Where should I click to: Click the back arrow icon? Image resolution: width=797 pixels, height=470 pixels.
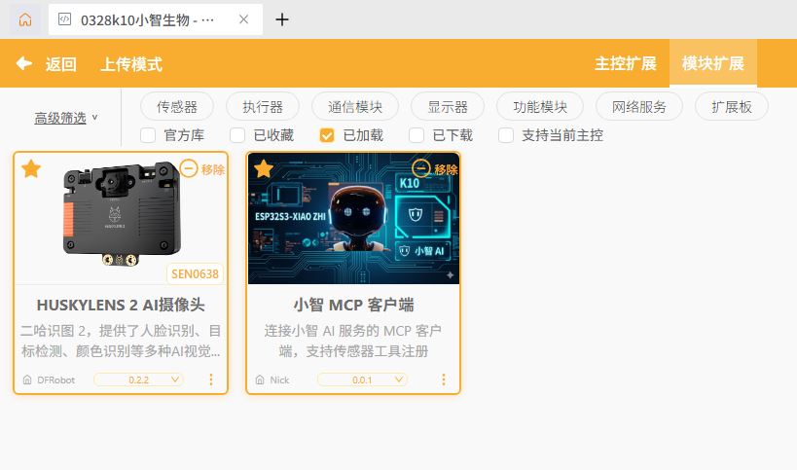point(24,63)
